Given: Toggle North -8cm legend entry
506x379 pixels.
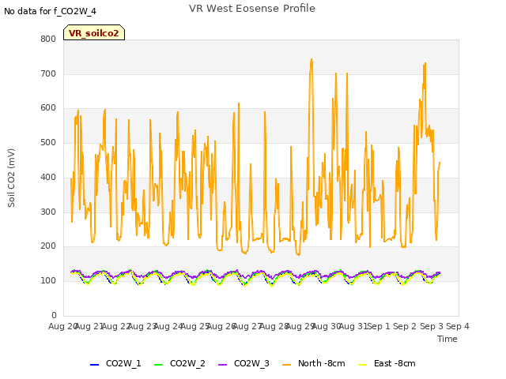Looking at the screenshot, I should (314, 363).
